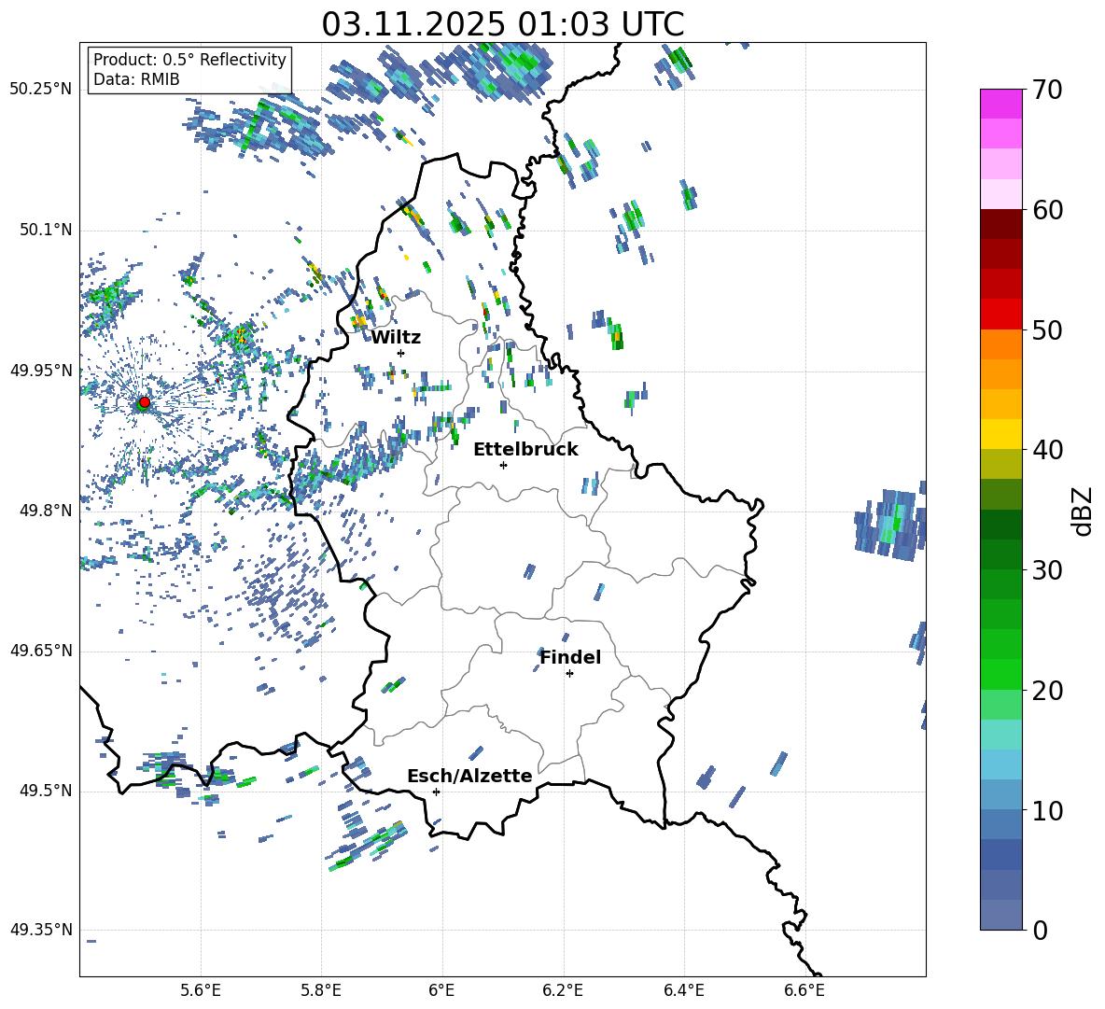This screenshot has height=1009, width=1105.
Task: Click the timestamp title 03.11.2025 01:03 UTC
Action: point(502,24)
